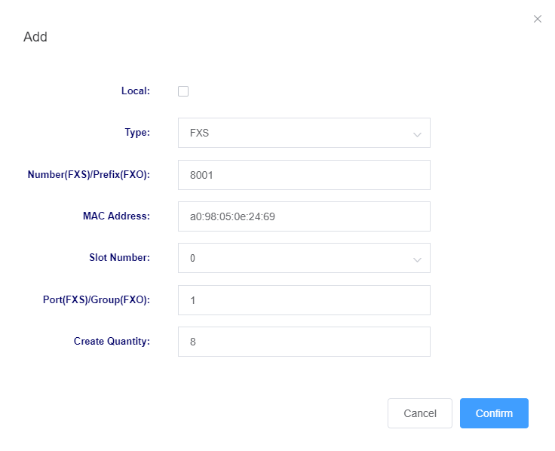Click the Confirm button

click(x=494, y=413)
